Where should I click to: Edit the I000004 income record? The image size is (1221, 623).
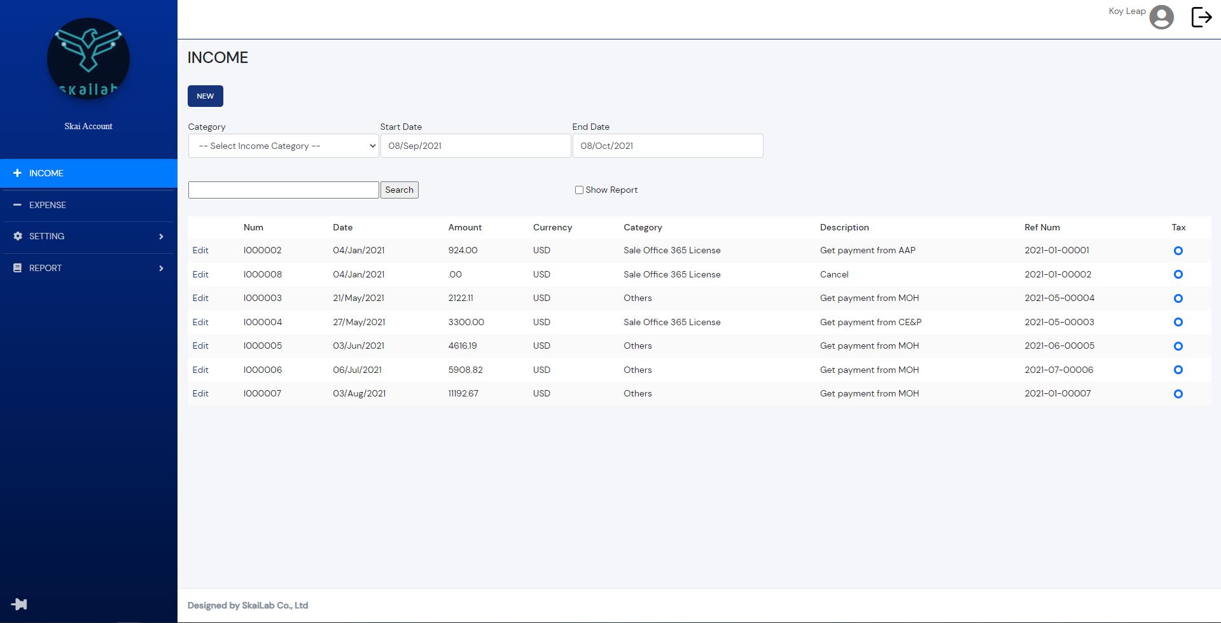click(x=200, y=322)
